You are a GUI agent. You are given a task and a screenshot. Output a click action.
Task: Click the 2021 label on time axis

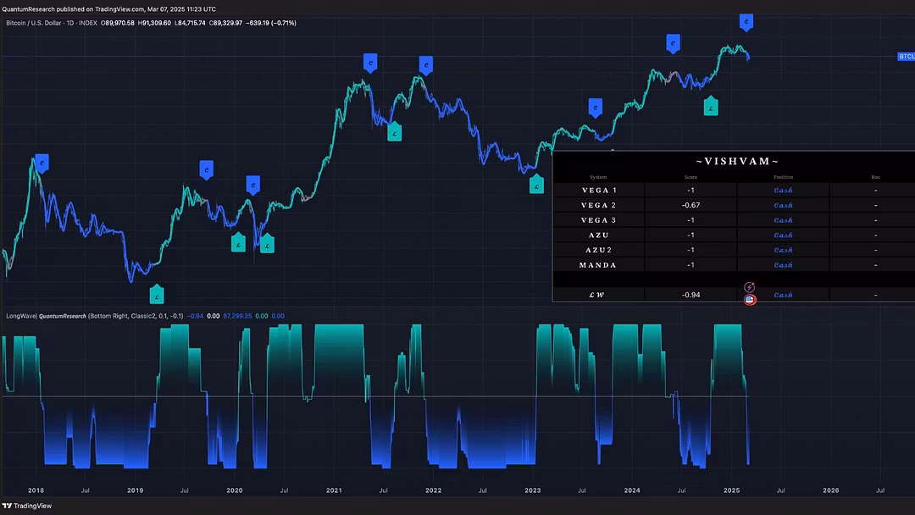pyautogui.click(x=334, y=490)
